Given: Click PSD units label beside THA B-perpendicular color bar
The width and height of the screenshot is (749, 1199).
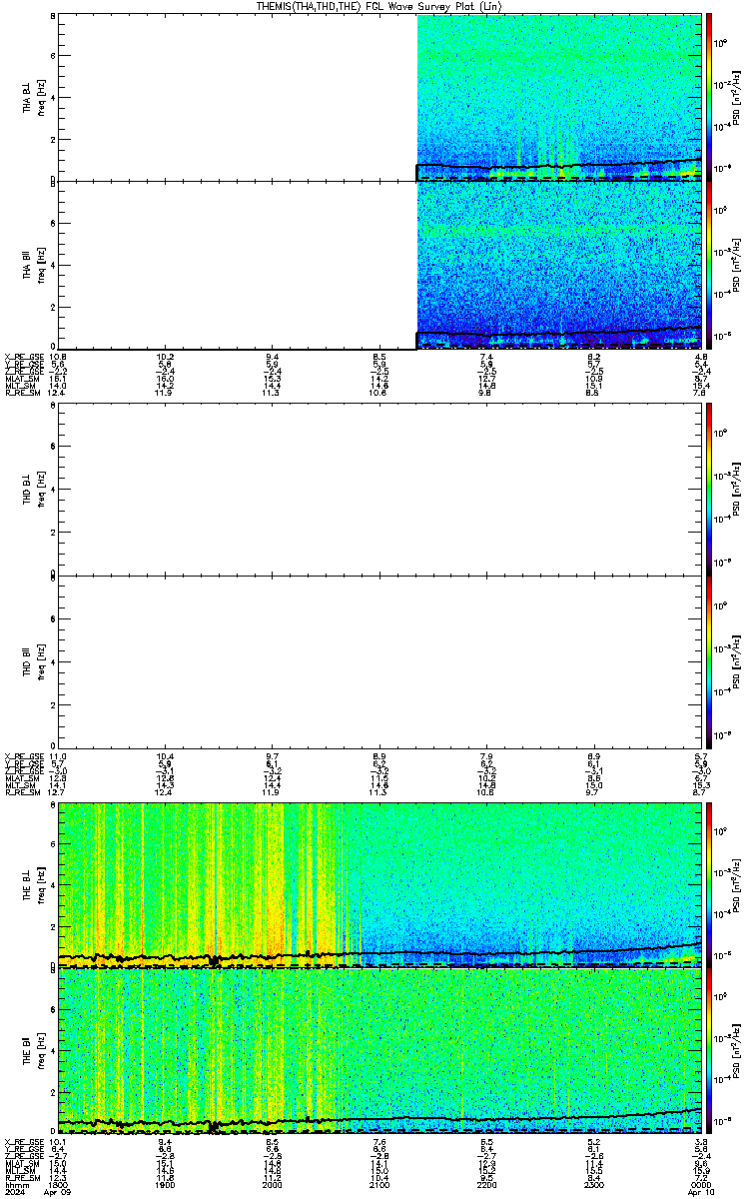Looking at the screenshot, I should [x=738, y=97].
